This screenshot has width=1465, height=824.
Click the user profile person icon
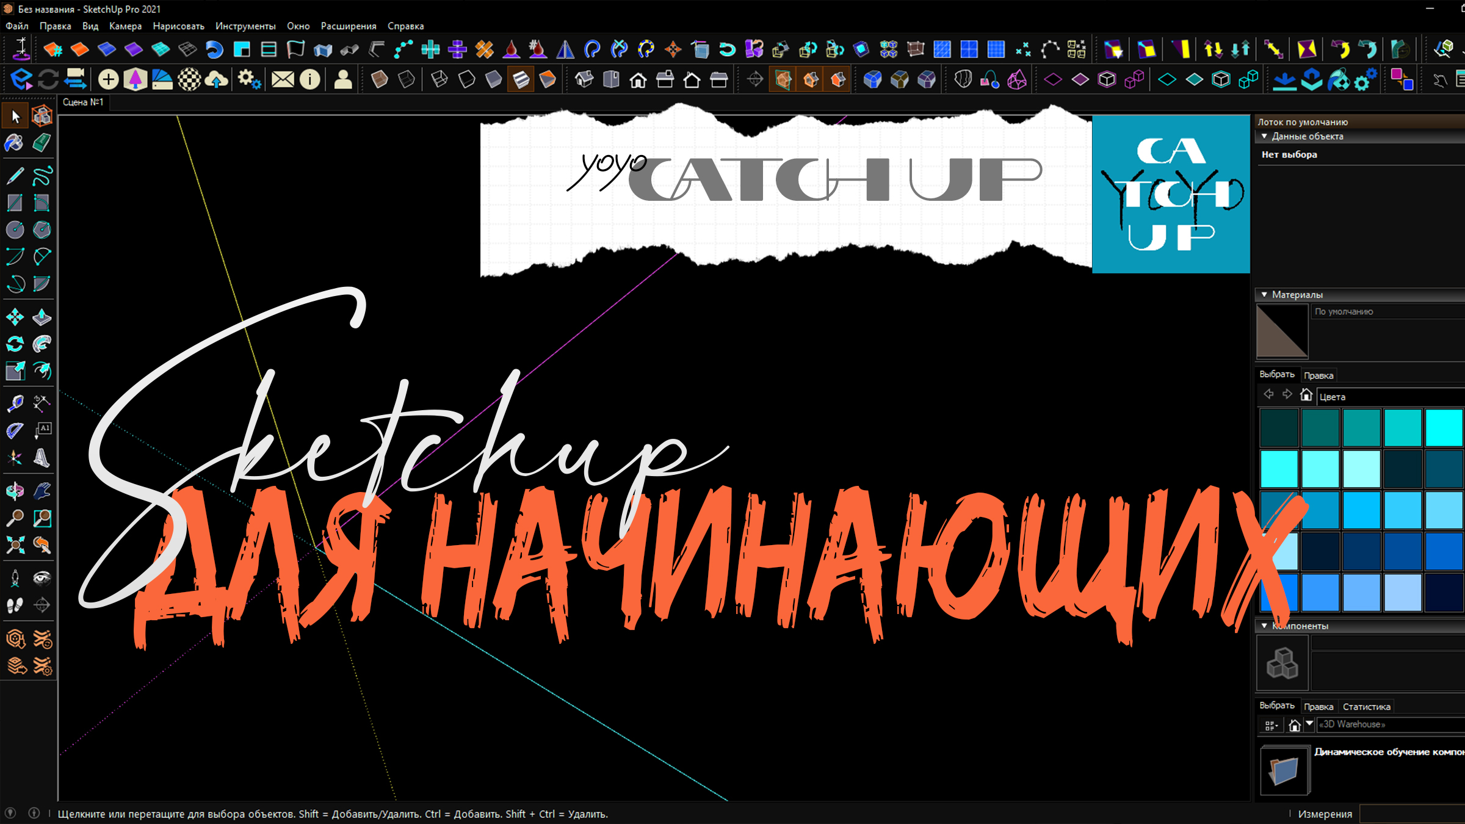(344, 79)
